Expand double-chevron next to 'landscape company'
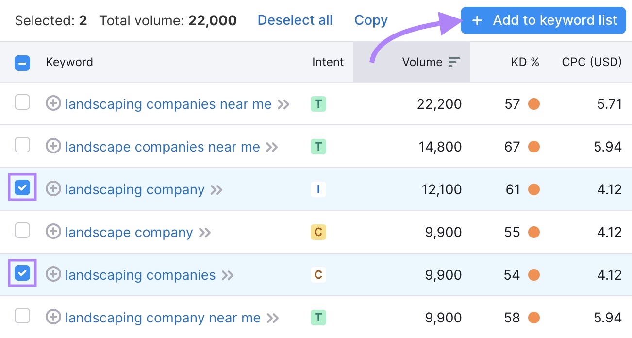 point(205,232)
